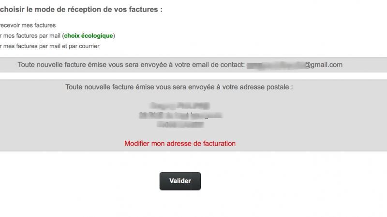Click the Valider button
Viewport: 387px width, 217px height.
click(180, 181)
